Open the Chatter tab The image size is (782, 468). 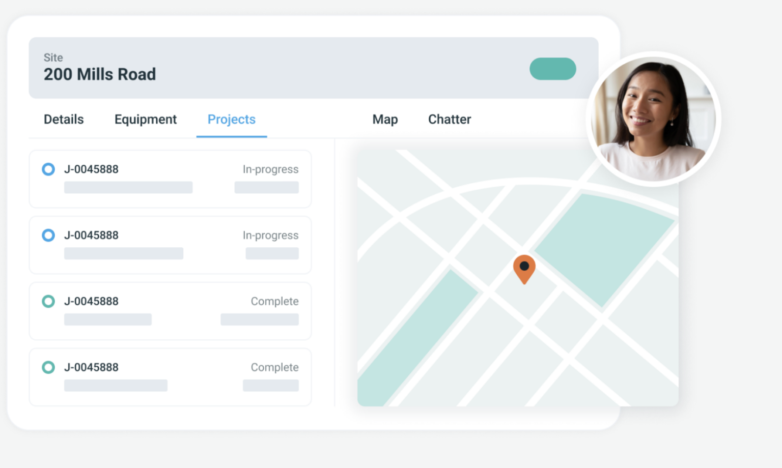[449, 119]
